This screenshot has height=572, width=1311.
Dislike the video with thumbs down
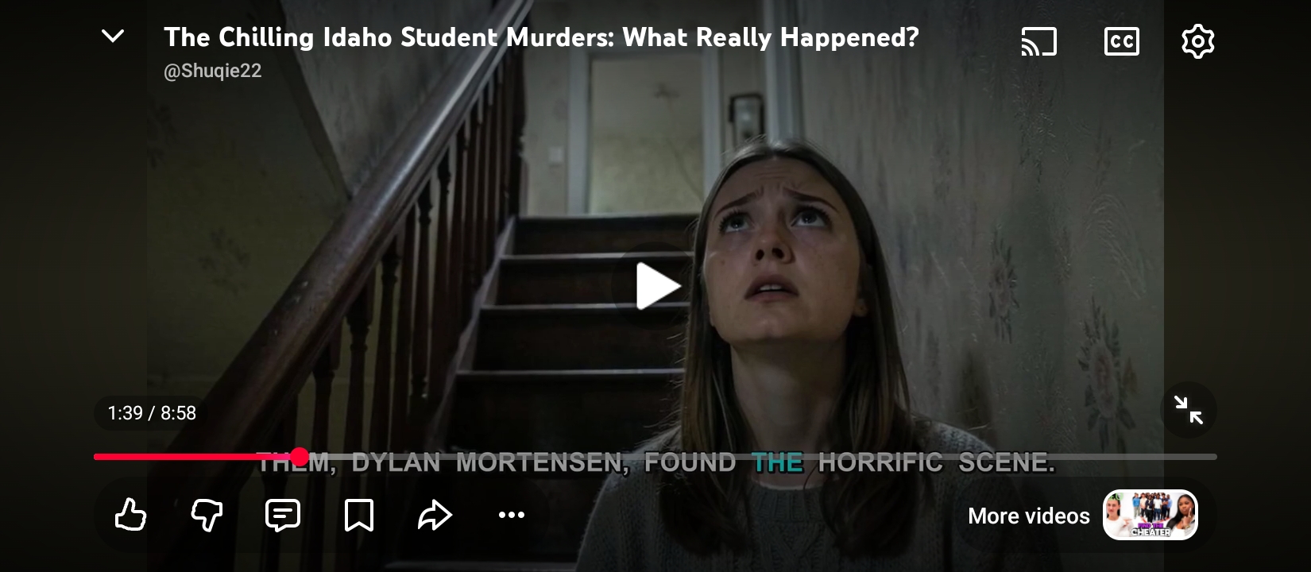pyautogui.click(x=207, y=515)
